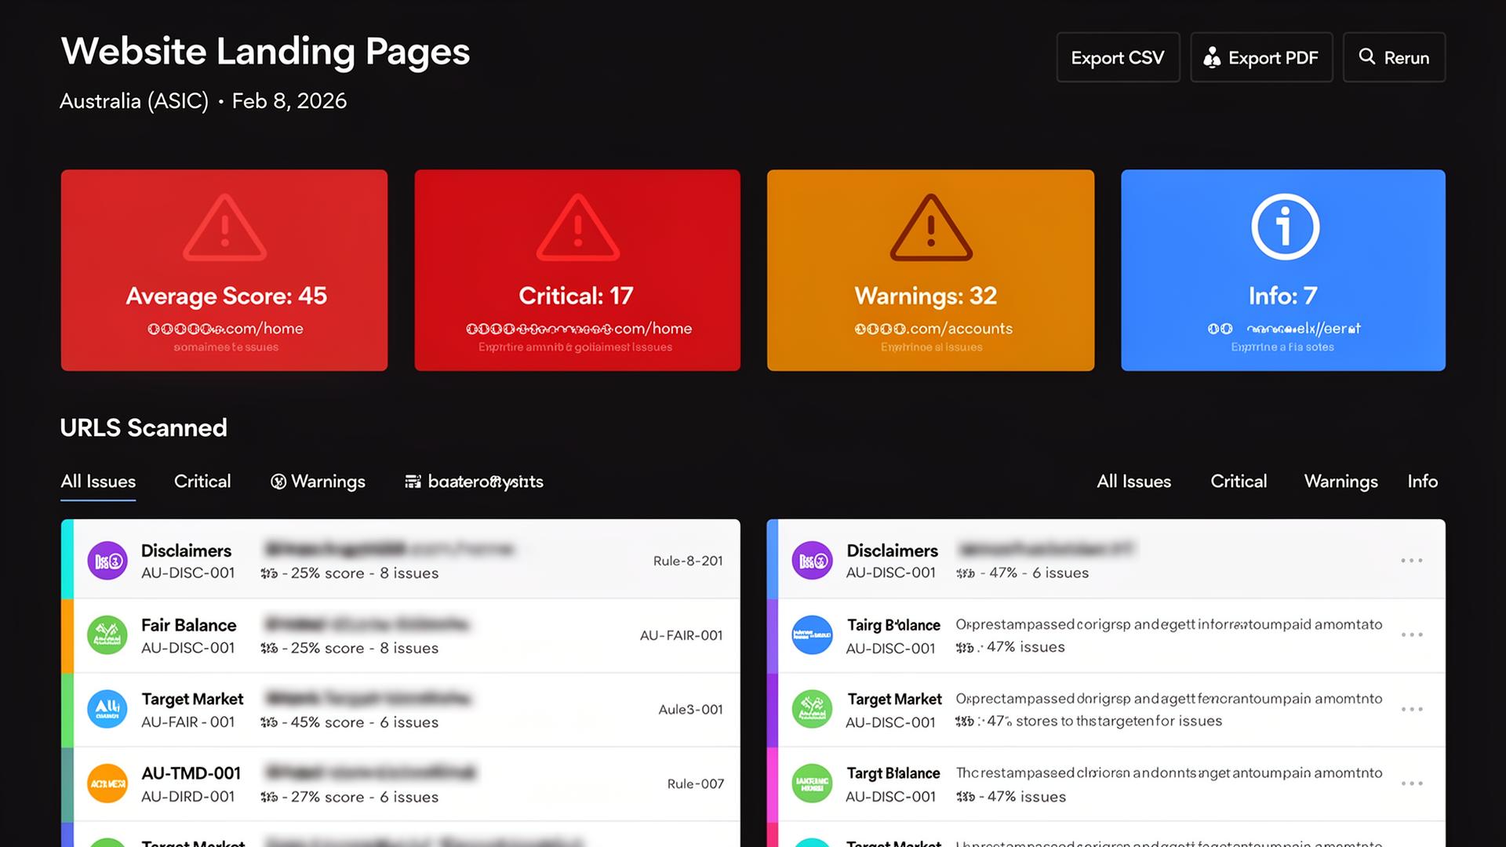The width and height of the screenshot is (1506, 847).
Task: Click the Export CSV button
Action: coord(1118,57)
